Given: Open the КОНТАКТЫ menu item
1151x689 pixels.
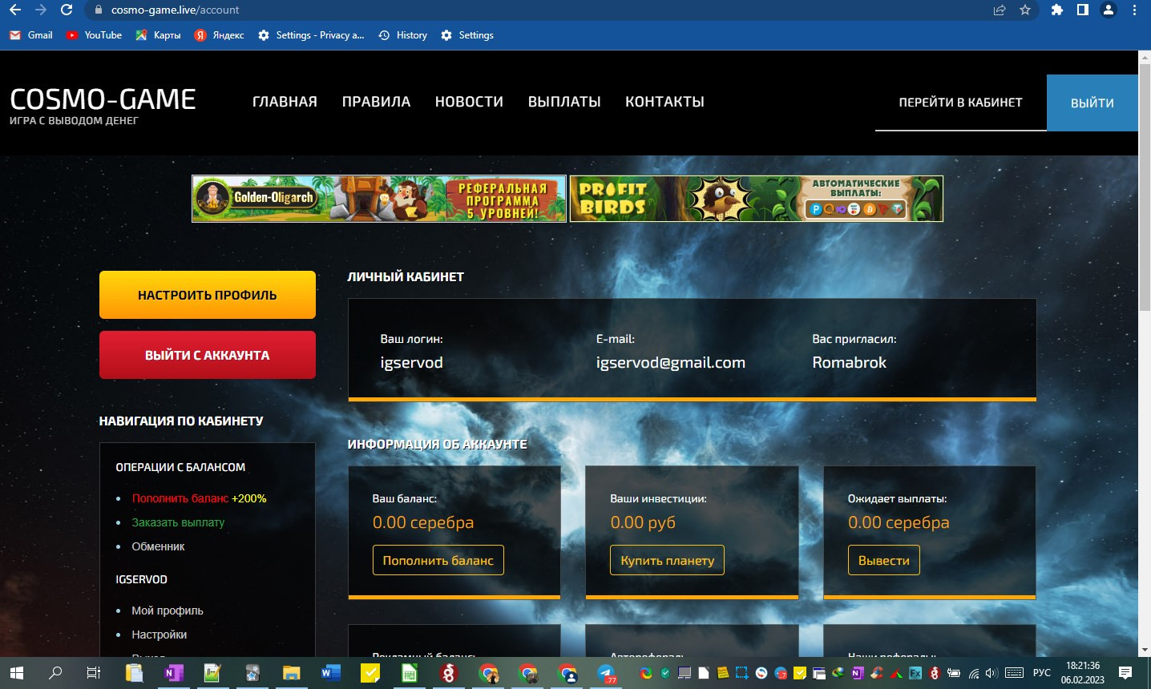Looking at the screenshot, I should click(x=664, y=102).
